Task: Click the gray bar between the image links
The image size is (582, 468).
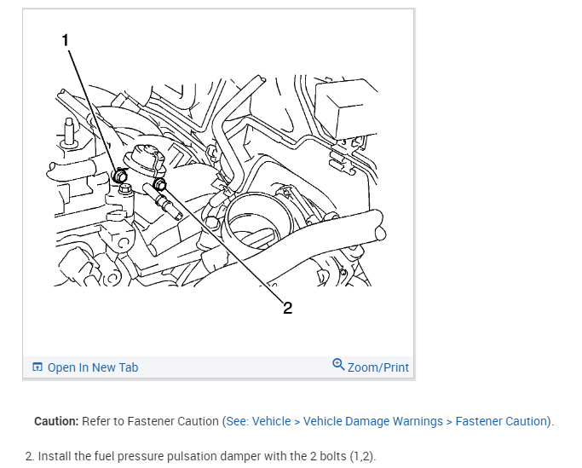Action: point(234,367)
